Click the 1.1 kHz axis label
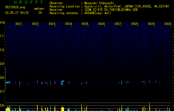This screenshot has height=111, width=174. 2,36
